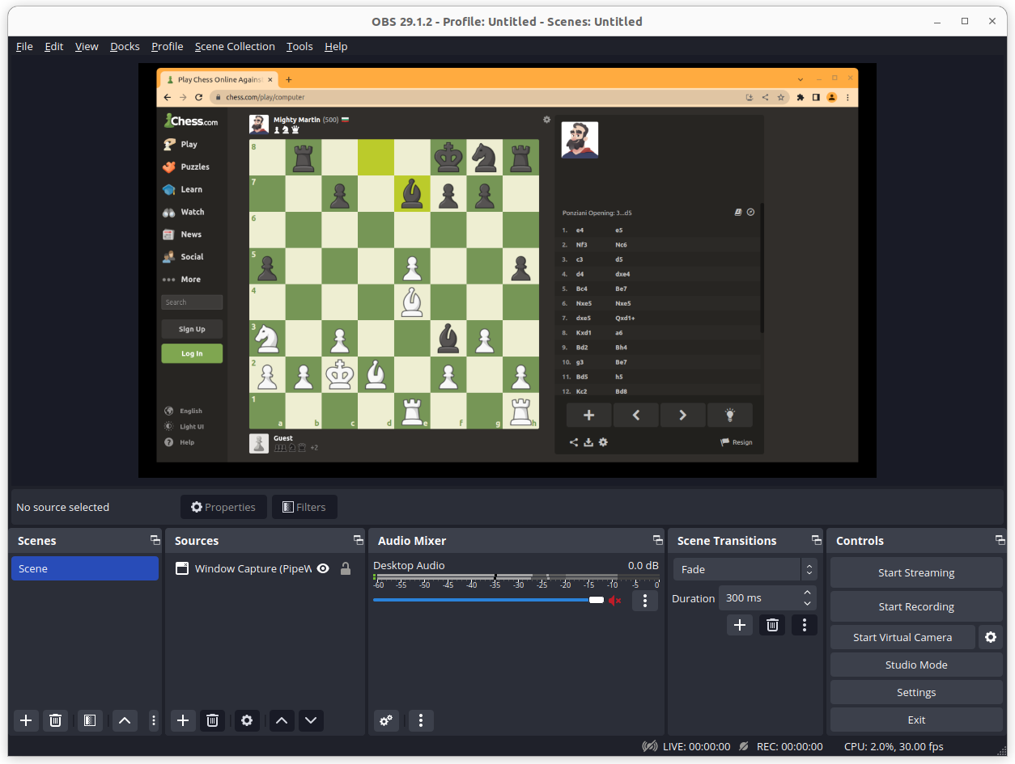Screen dimensions: 1015x764
Task: Open the Profile menu
Action: click(x=168, y=46)
